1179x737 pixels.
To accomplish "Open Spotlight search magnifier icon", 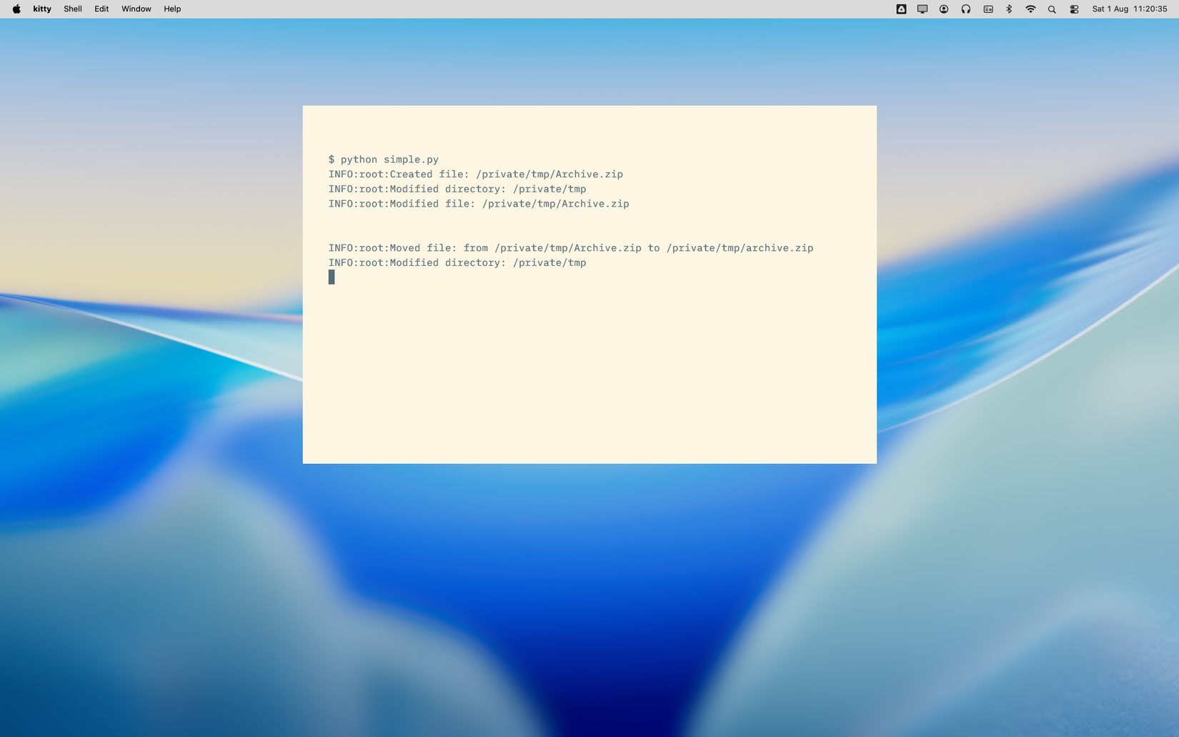I will (1052, 9).
